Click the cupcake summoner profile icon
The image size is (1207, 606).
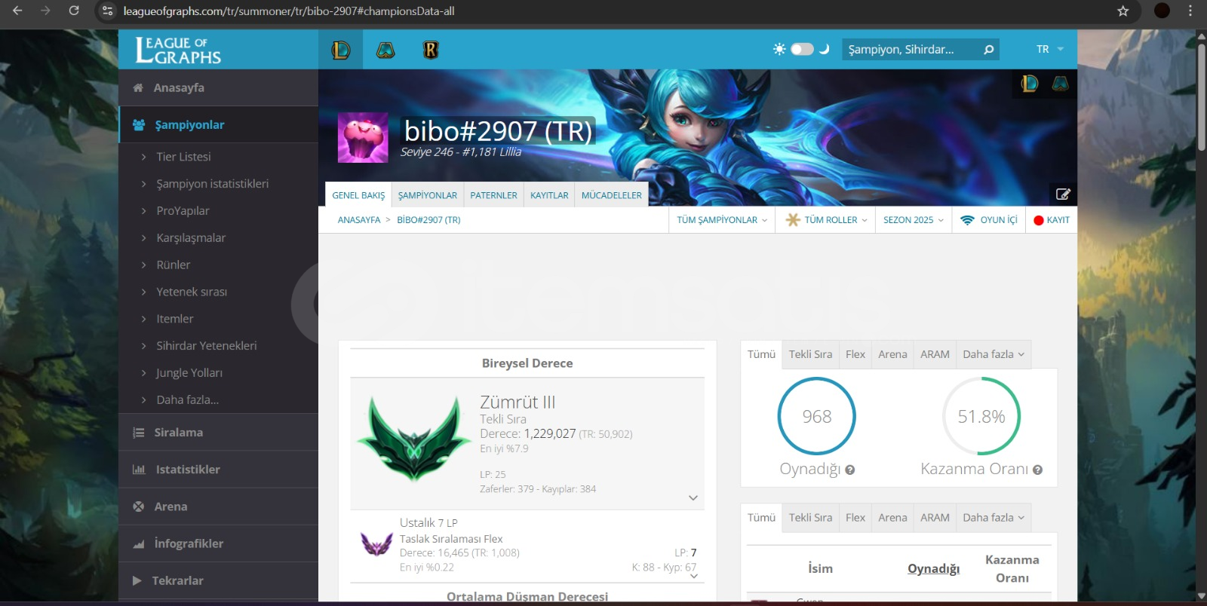(363, 138)
